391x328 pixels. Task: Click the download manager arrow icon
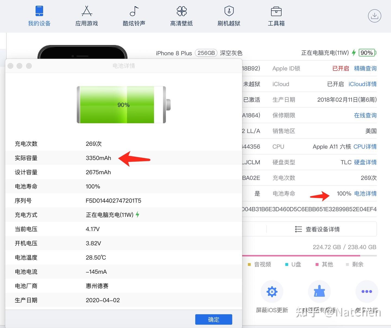375,16
